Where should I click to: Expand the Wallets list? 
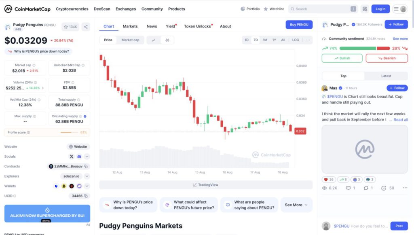coord(86,186)
